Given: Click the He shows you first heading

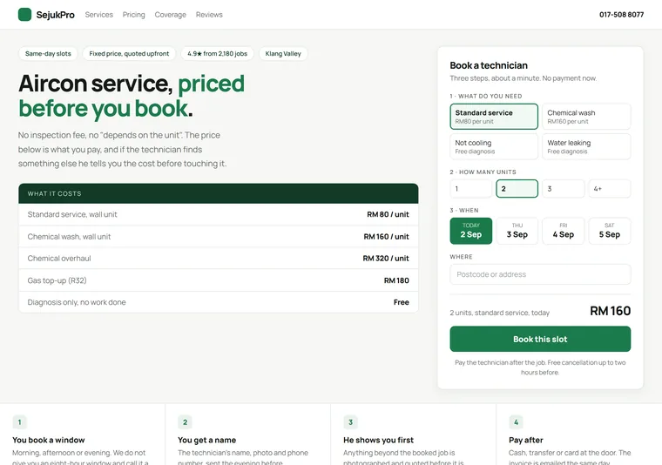Looking at the screenshot, I should click(x=378, y=440).
